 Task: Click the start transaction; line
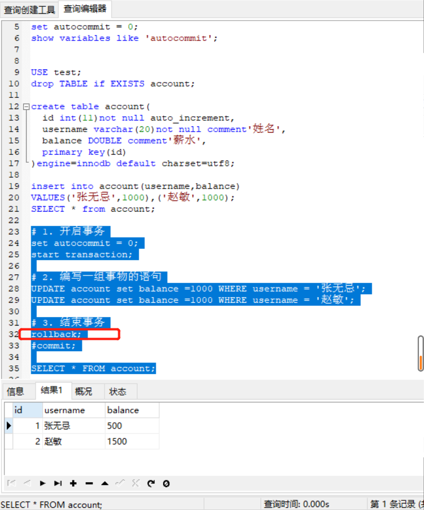point(82,254)
